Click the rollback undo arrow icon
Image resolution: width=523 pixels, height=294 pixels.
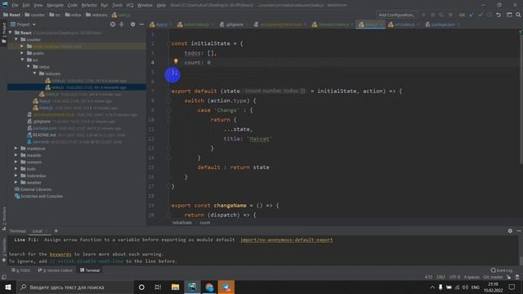[x=498, y=15]
